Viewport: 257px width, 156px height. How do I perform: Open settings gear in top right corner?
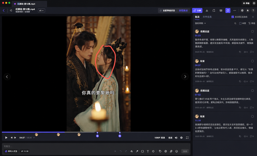(x=254, y=3)
